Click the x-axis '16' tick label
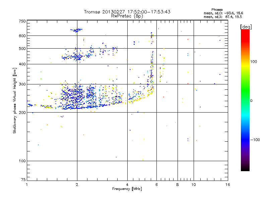The height and width of the screenshot is (201, 268). click(228, 185)
